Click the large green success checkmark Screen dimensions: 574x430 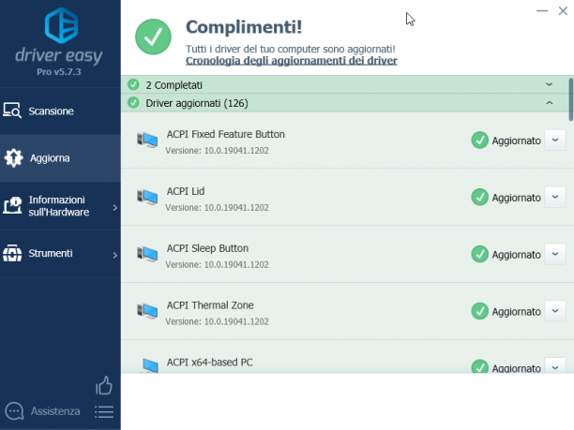(x=153, y=37)
